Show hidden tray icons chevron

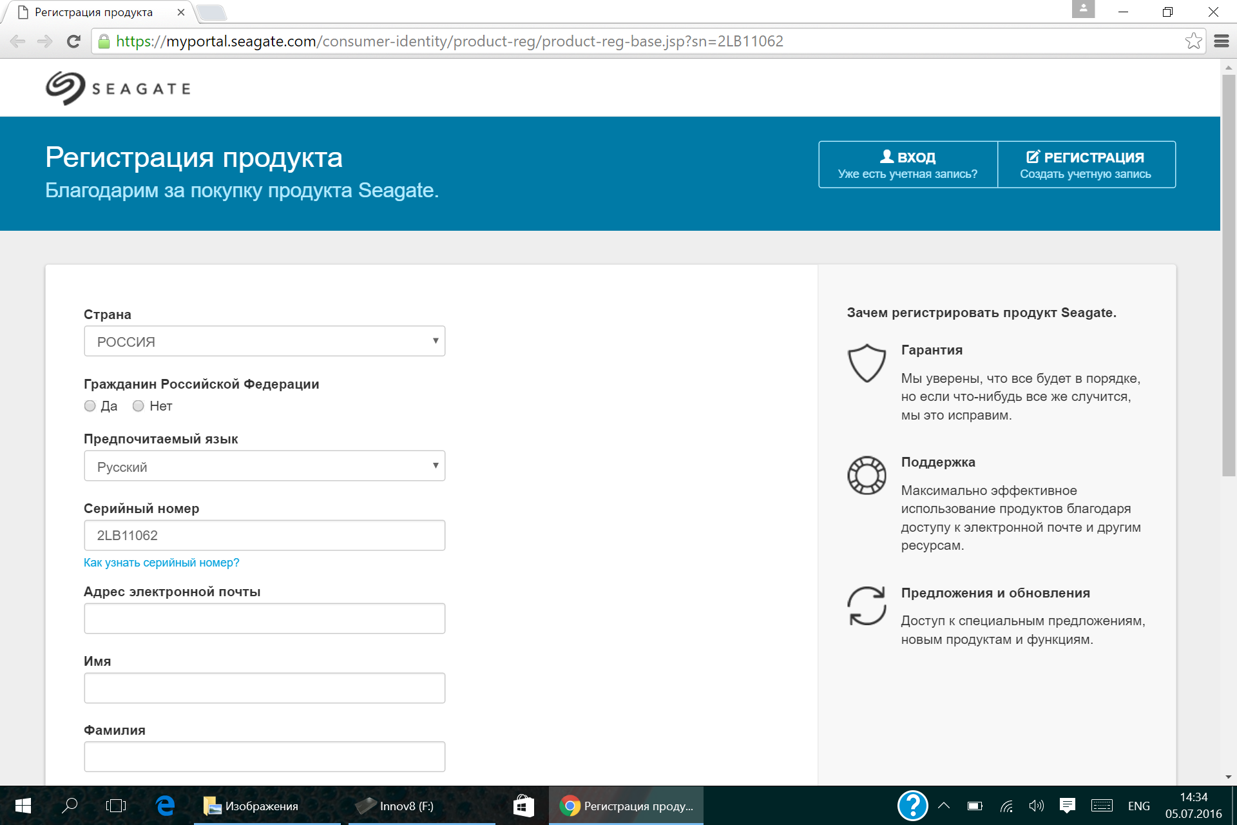click(944, 806)
